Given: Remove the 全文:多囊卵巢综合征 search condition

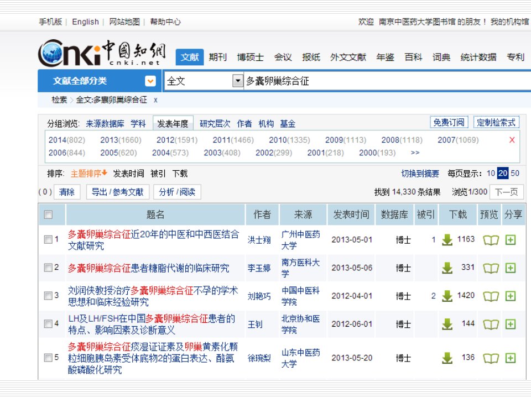Looking at the screenshot, I should tap(155, 100).
